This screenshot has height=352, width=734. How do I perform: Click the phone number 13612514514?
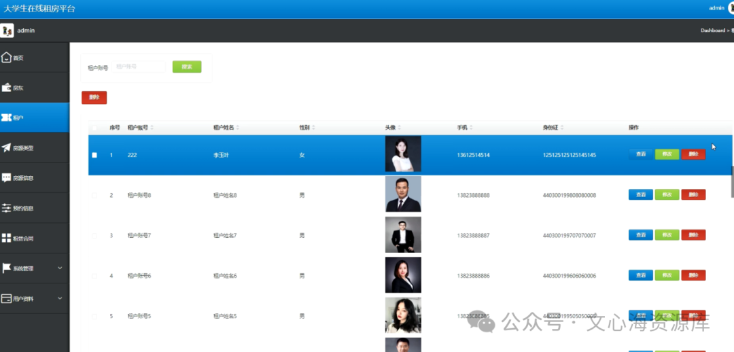pyautogui.click(x=473, y=155)
